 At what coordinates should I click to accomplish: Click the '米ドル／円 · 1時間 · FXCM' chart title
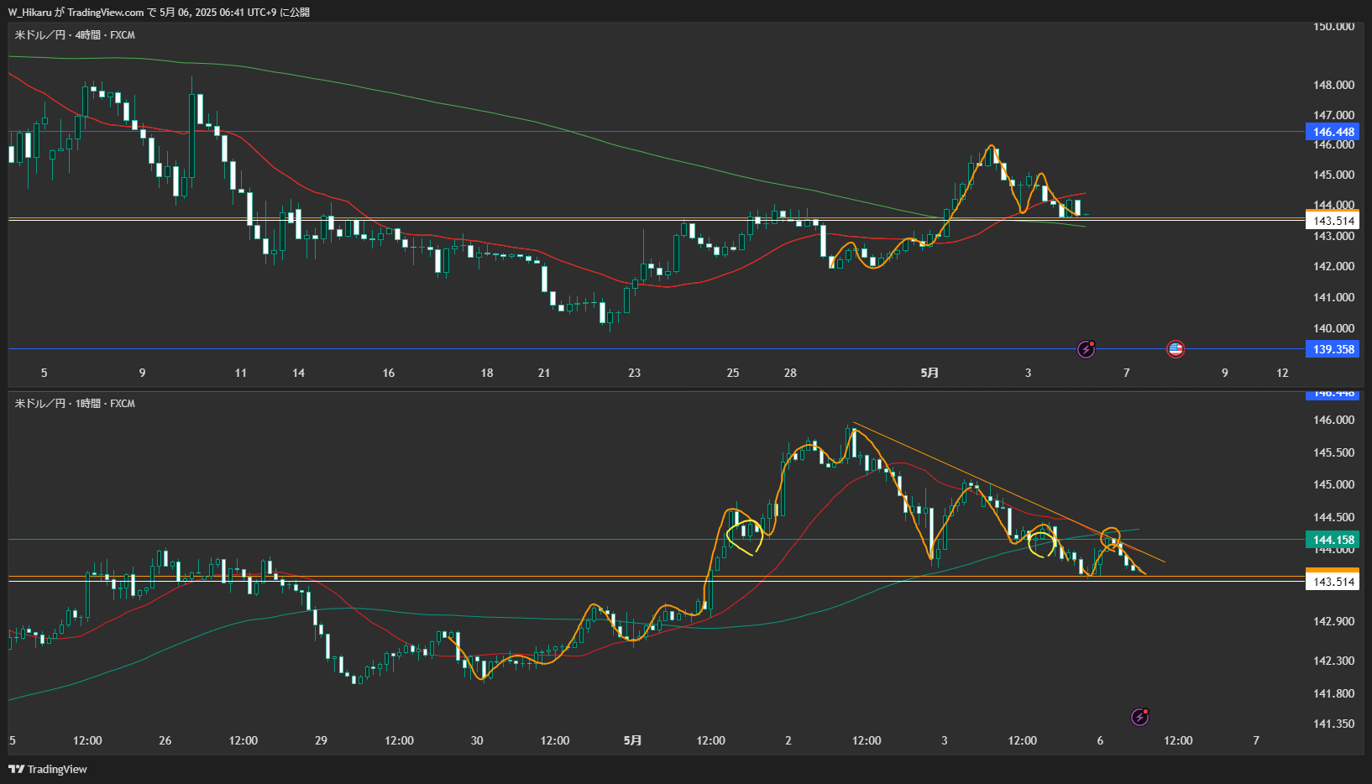[75, 404]
